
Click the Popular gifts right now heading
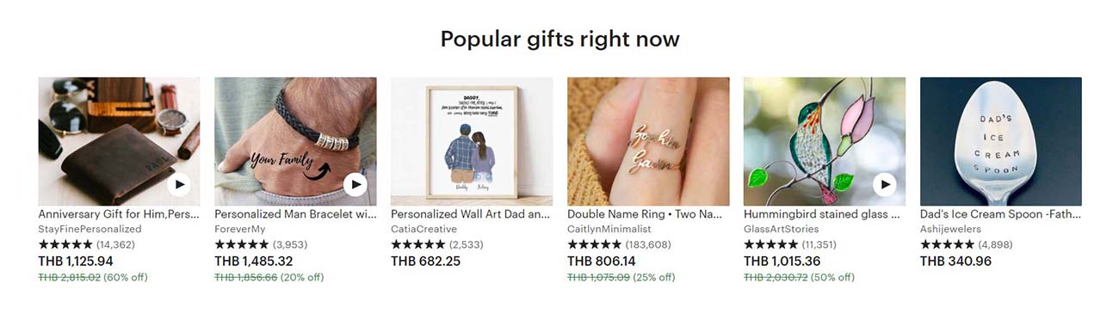(560, 39)
